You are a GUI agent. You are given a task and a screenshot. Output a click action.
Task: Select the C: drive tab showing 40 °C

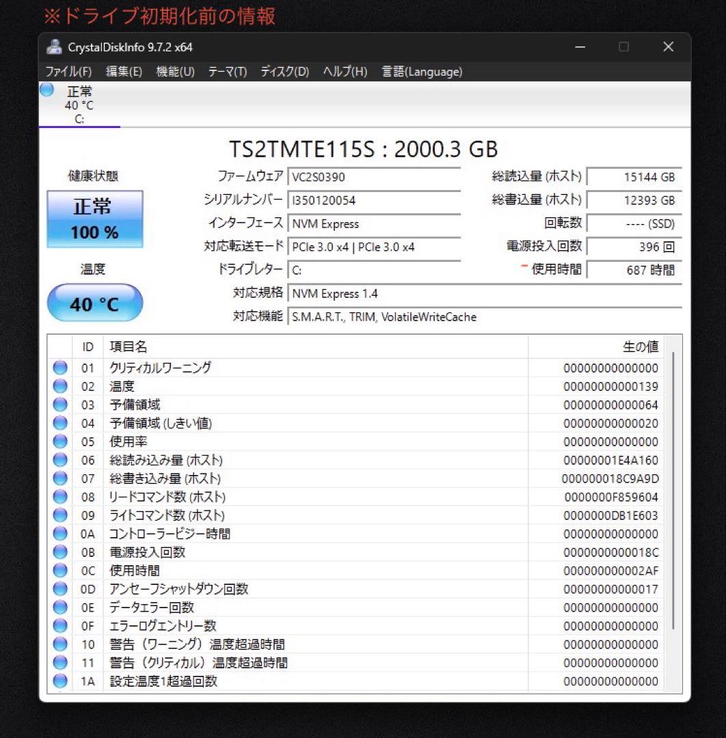point(79,105)
